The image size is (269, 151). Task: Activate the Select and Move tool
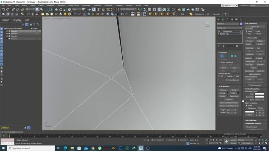coord(56,9)
